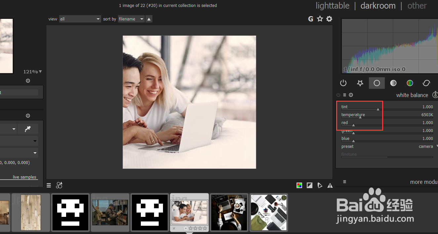Toggle gamut check warning triangle
438x234 pixels.
pos(330,185)
